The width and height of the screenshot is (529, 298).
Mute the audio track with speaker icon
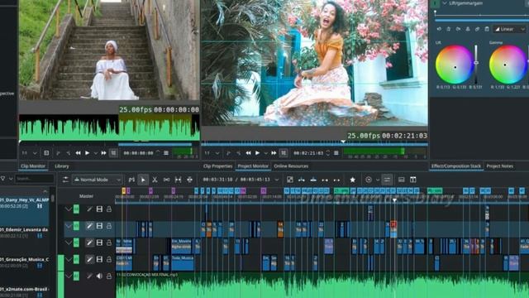pos(99,276)
